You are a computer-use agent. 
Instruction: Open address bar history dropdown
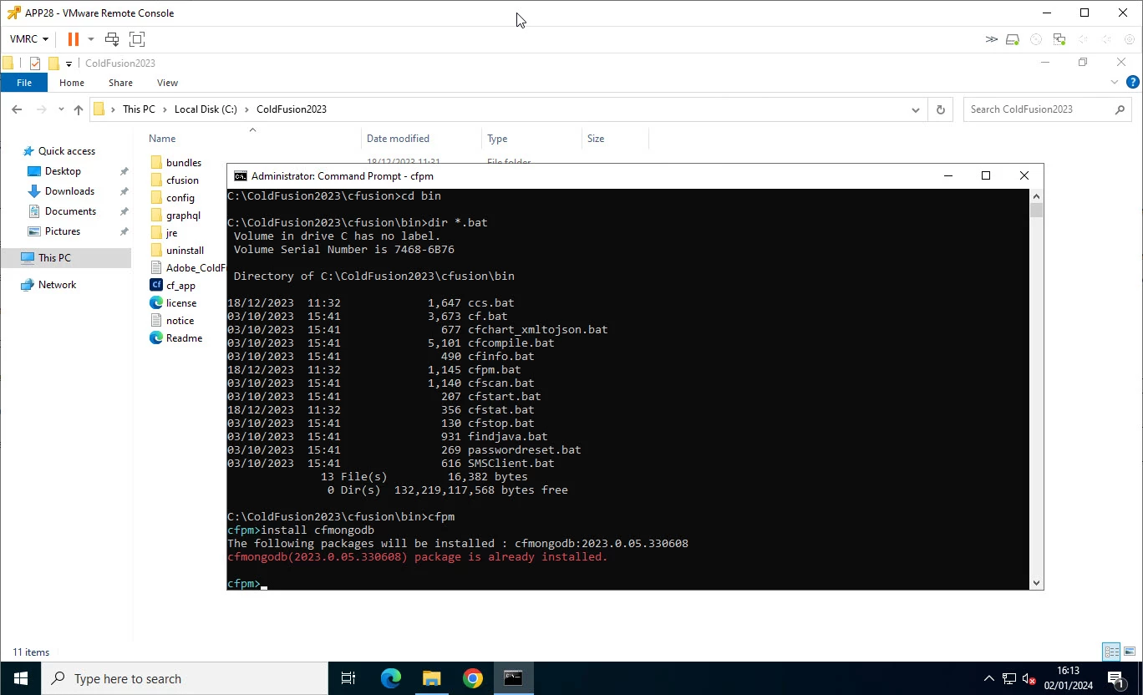[x=915, y=109]
